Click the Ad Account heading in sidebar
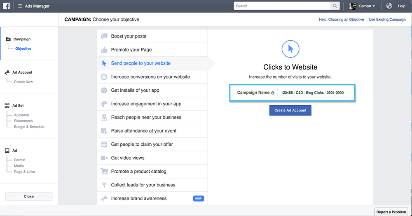 coord(22,72)
